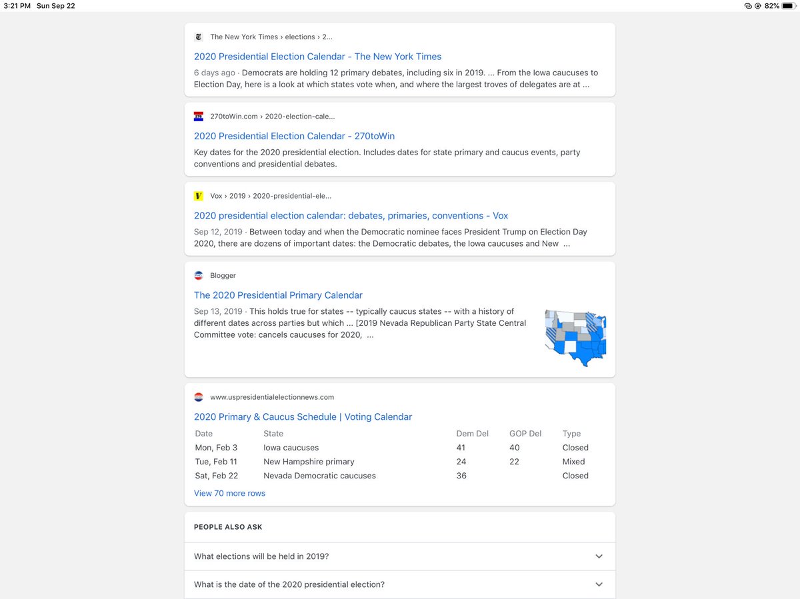Click the 'Closed' type in Iowa row
800x599 pixels.
click(x=575, y=448)
